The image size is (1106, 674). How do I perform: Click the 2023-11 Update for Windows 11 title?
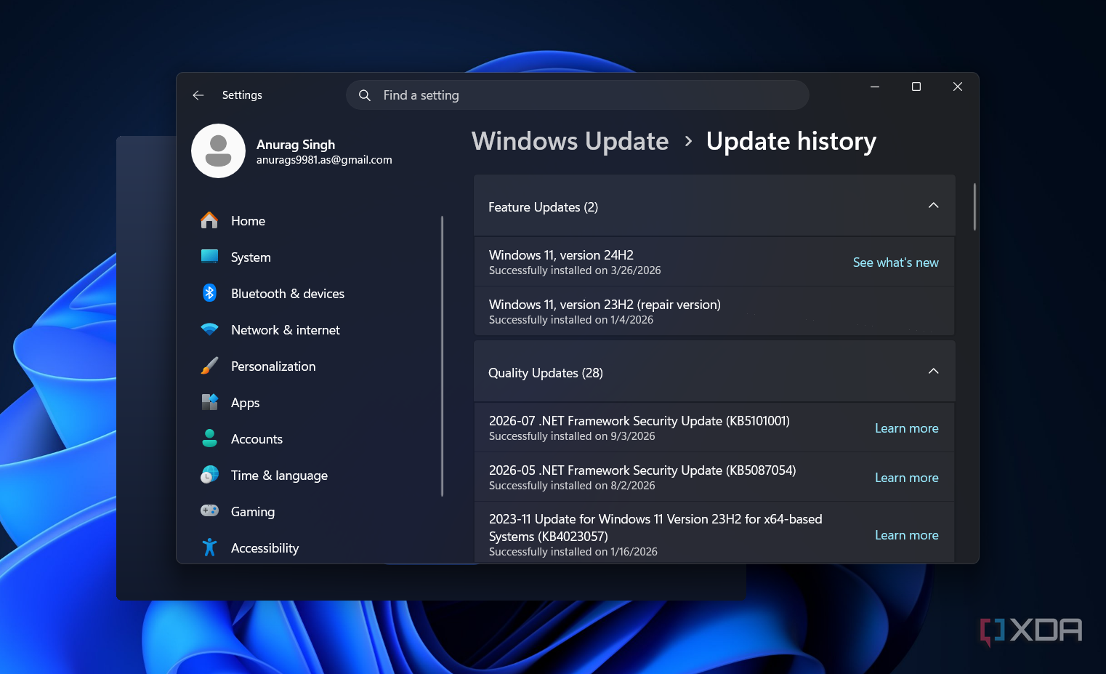click(x=655, y=528)
